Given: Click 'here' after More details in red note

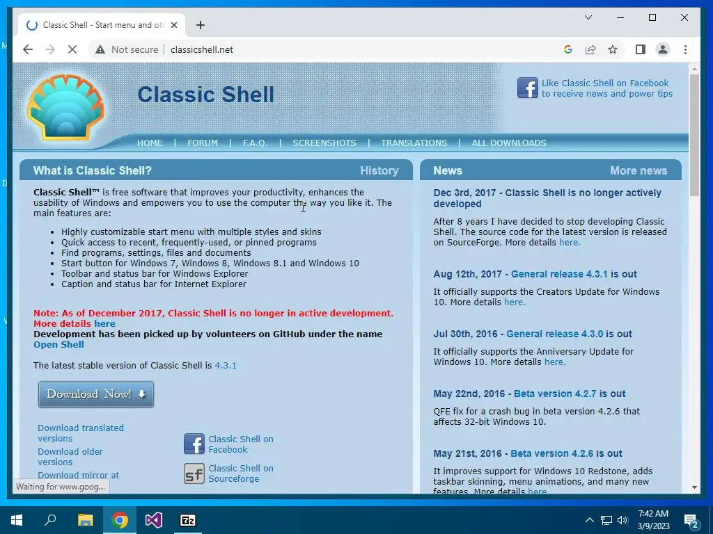Looking at the screenshot, I should [x=104, y=324].
